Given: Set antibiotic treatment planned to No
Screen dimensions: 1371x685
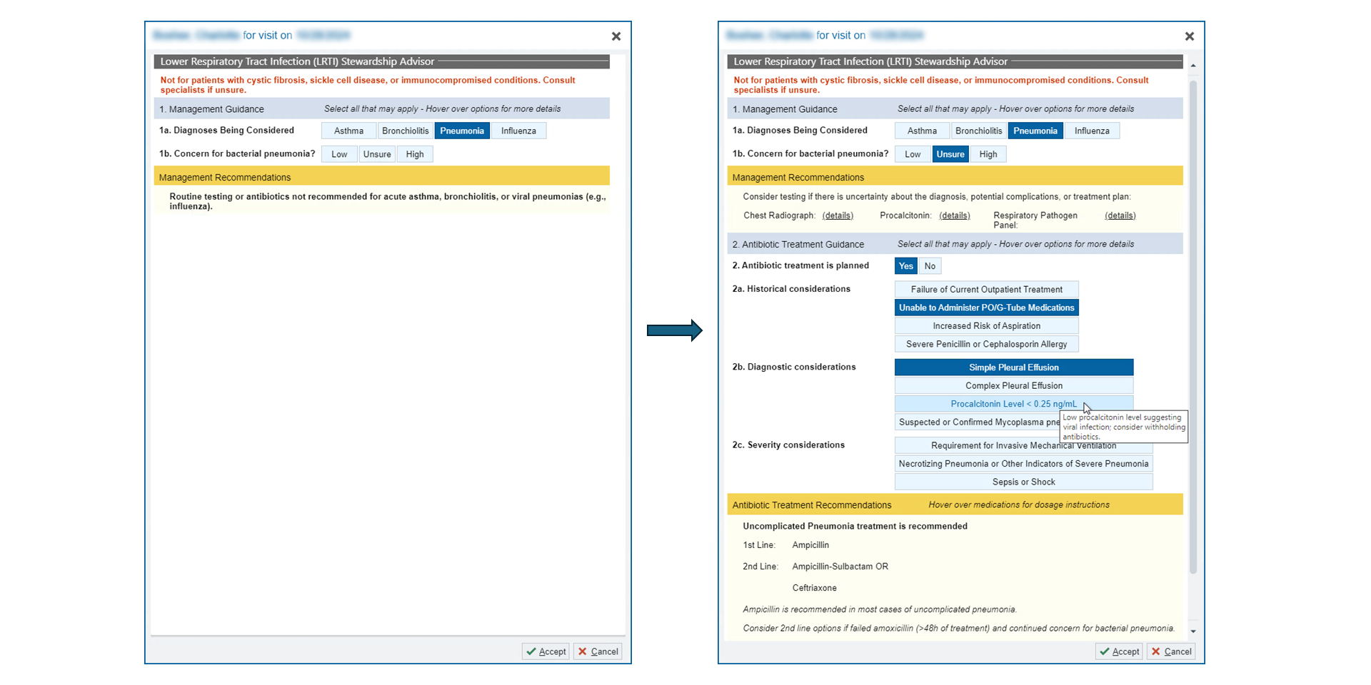Looking at the screenshot, I should (x=930, y=266).
